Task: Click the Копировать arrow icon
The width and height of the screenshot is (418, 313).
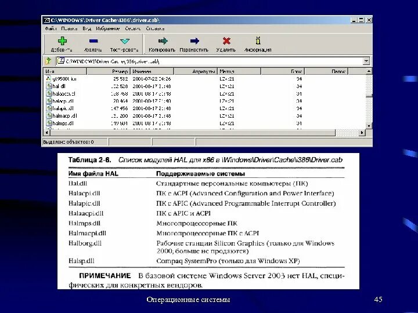Action: click(163, 41)
